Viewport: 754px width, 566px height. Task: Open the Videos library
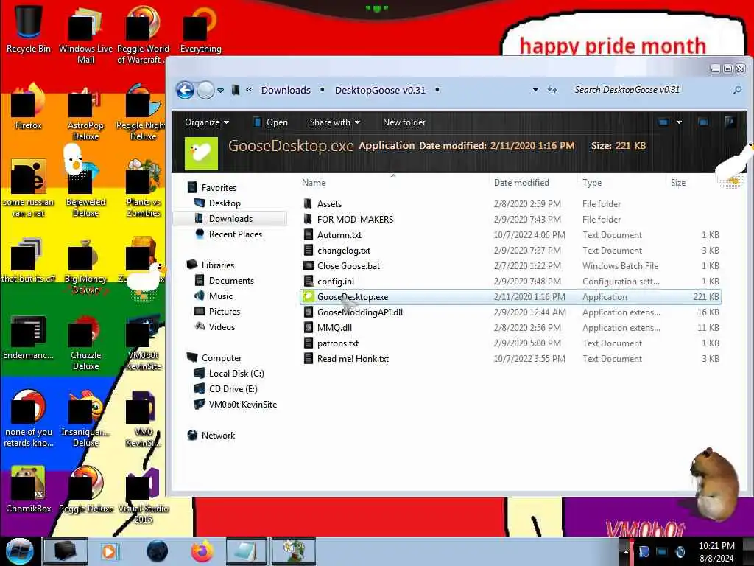point(222,326)
